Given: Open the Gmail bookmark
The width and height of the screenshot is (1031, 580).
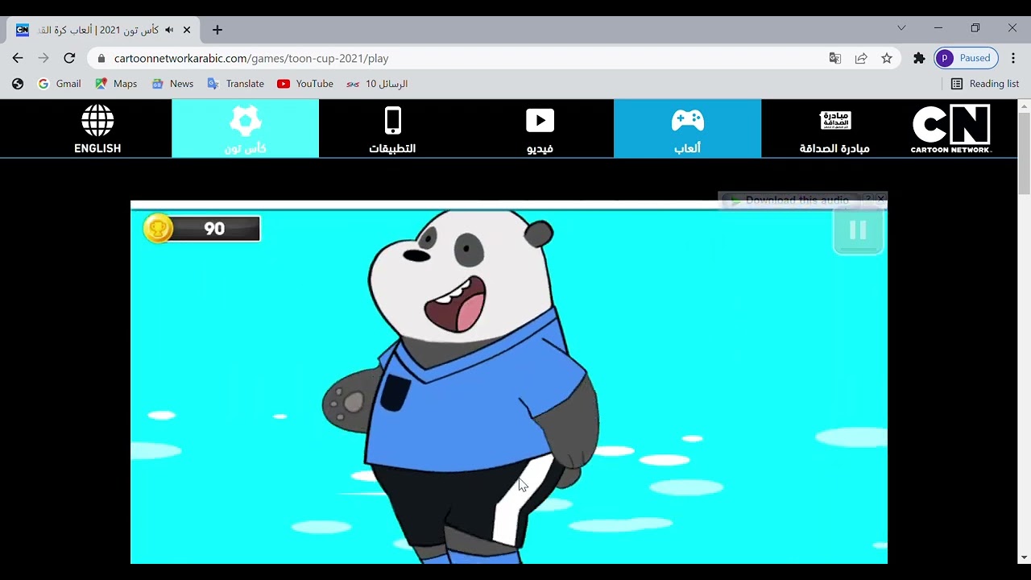Looking at the screenshot, I should point(60,84).
